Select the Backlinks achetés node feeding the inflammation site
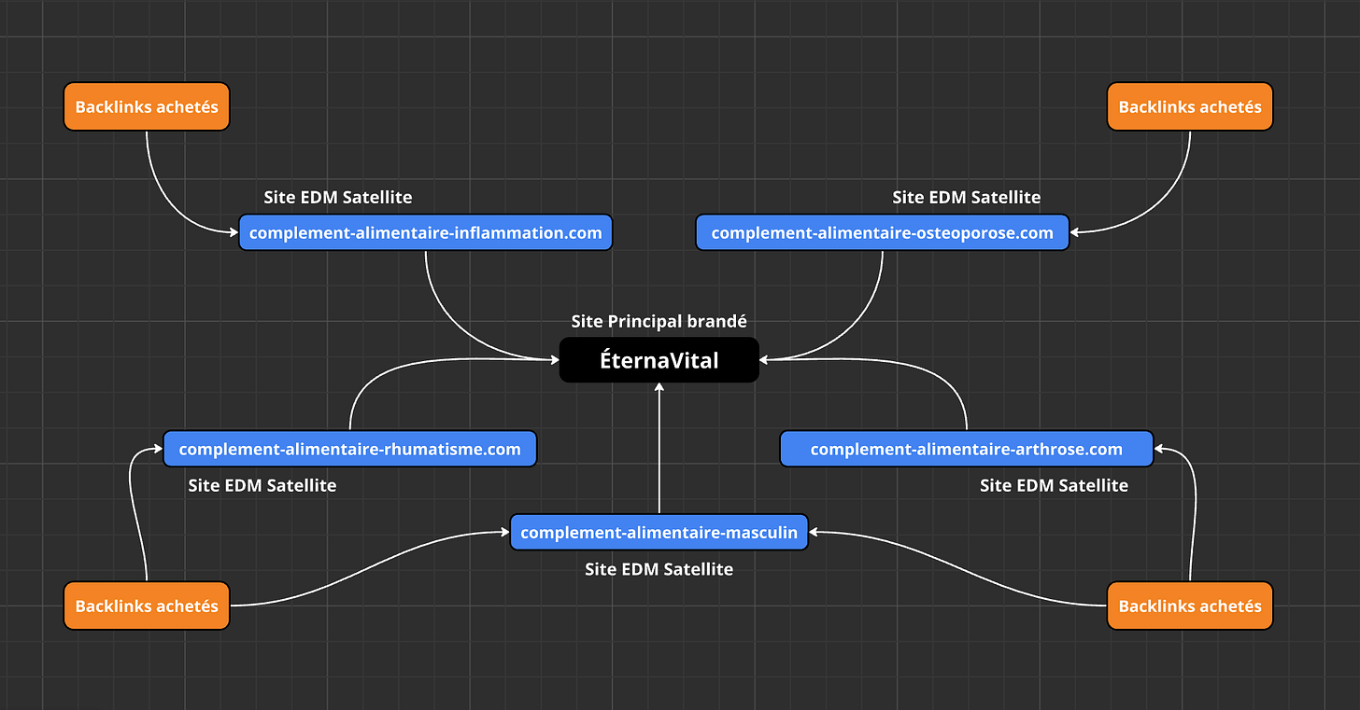Screen dimensions: 1360x710 [147, 106]
